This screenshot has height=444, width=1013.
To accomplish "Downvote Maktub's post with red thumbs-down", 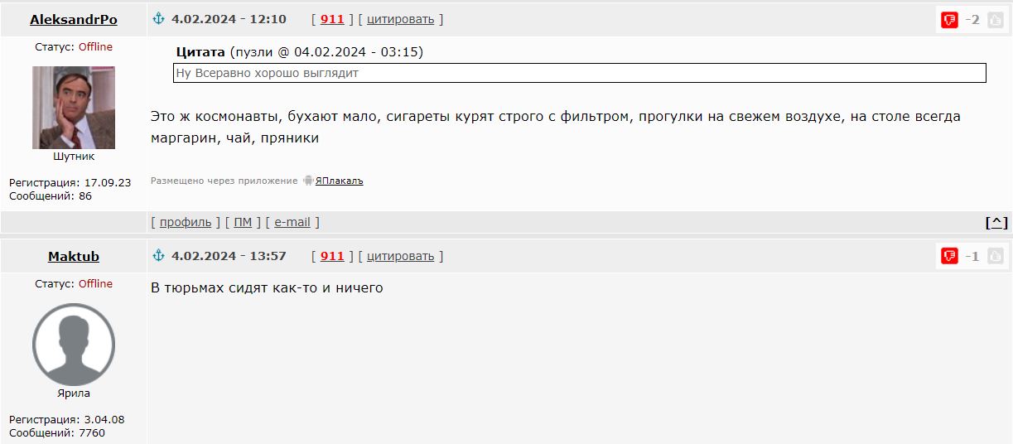I will [x=949, y=257].
